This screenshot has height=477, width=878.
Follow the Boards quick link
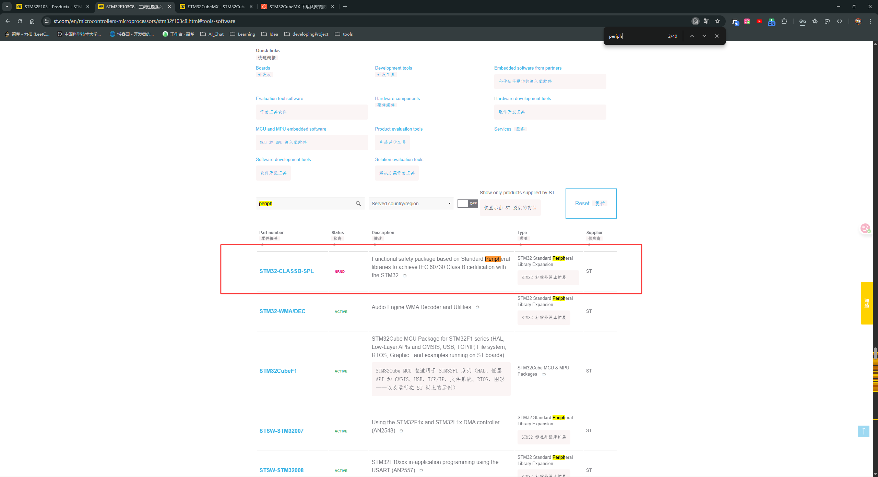[x=263, y=68]
